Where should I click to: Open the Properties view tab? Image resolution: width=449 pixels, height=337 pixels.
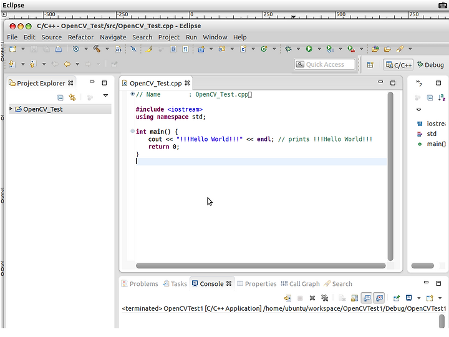(x=256, y=284)
